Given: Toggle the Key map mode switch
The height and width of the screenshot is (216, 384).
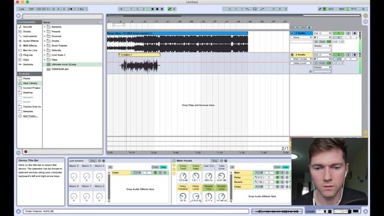Looking at the screenshot, I should [331, 9].
